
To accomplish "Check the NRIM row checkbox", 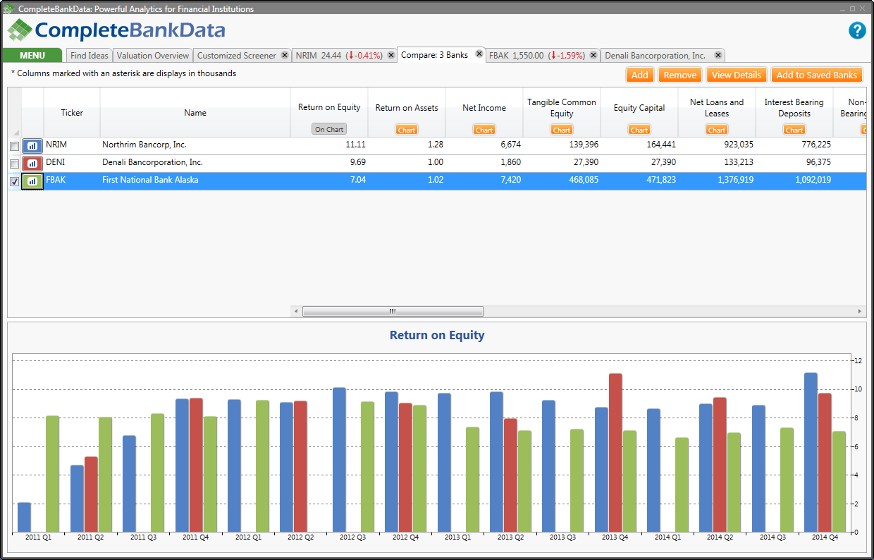I will (x=14, y=145).
